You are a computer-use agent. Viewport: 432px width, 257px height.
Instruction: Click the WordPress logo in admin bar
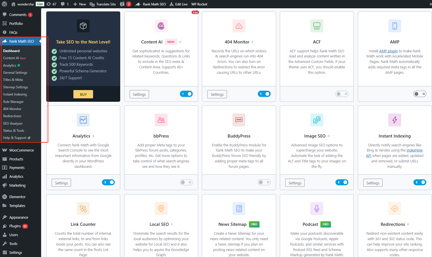click(x=4, y=4)
